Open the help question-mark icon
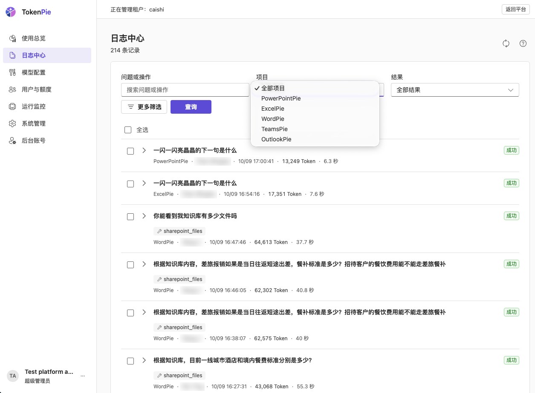The image size is (535, 393). click(523, 43)
